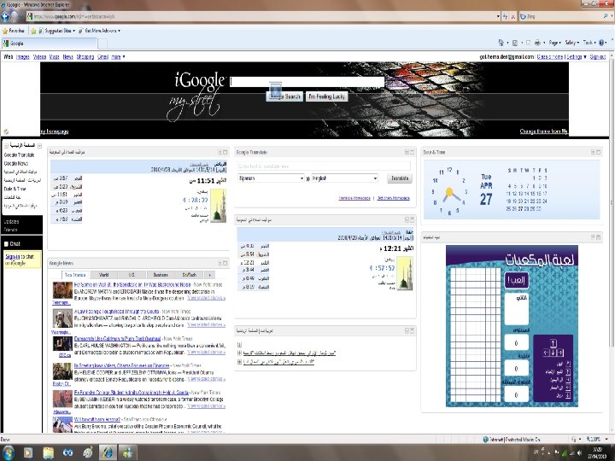Open the Images link in top navigation

coord(23,57)
